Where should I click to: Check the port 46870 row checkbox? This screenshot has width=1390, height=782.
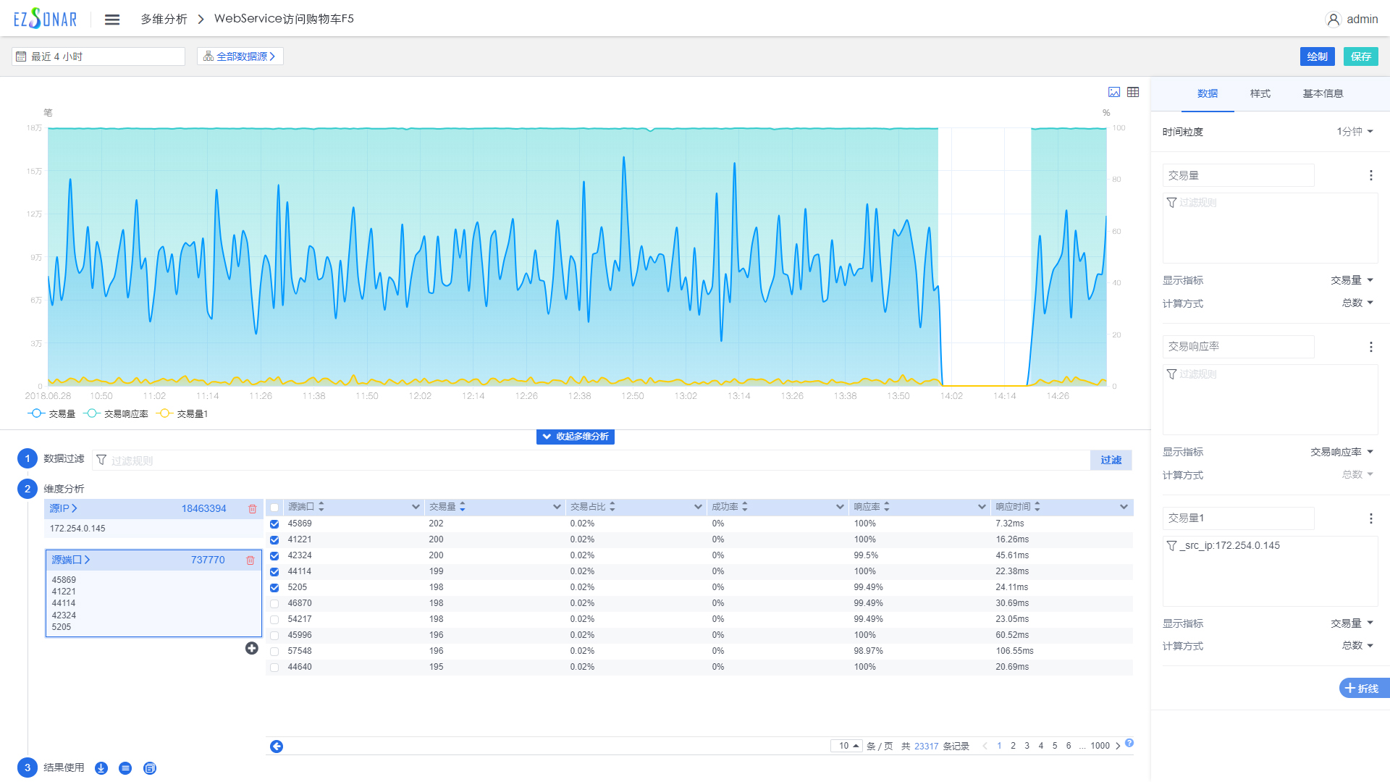(274, 603)
